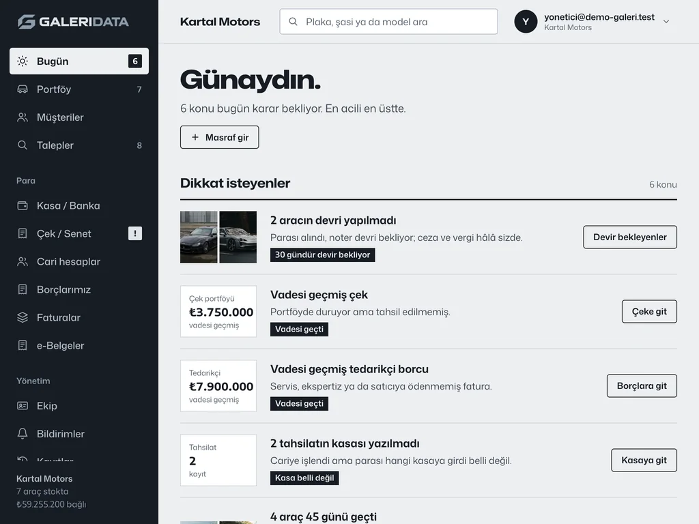Click the sun icon beside Bugün

23,61
